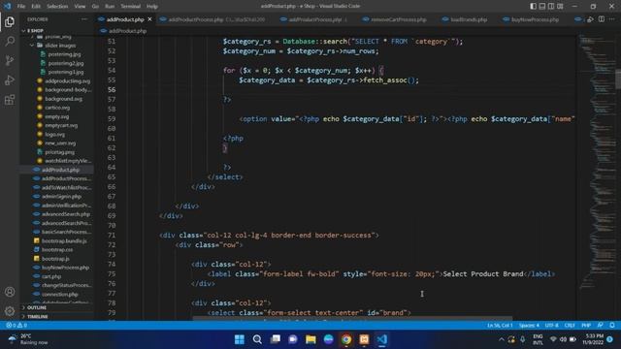This screenshot has width=621, height=349.
Task: Open the Selection menu
Action: 57,7
